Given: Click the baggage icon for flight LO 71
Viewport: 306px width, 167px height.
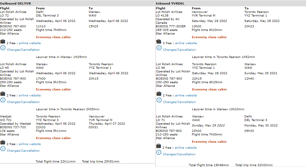Looking at the screenshot, I should pos(159,146).
